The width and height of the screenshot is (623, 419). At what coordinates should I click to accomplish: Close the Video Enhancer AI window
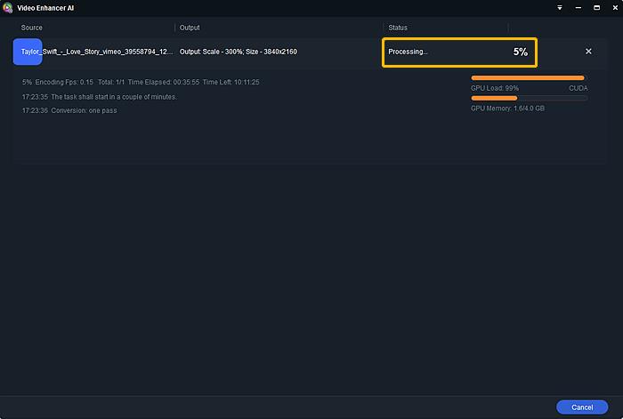(x=615, y=7)
